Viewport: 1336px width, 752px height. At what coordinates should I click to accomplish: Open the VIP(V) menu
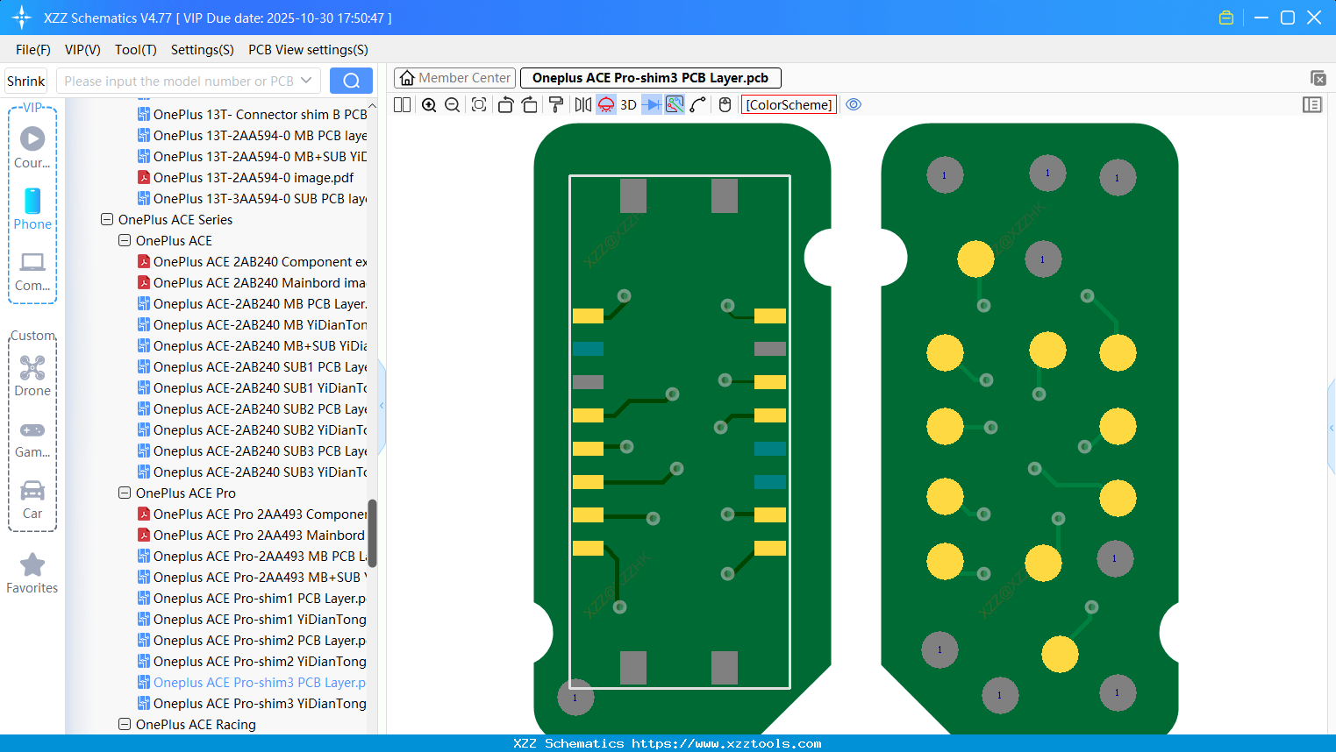[x=82, y=50]
